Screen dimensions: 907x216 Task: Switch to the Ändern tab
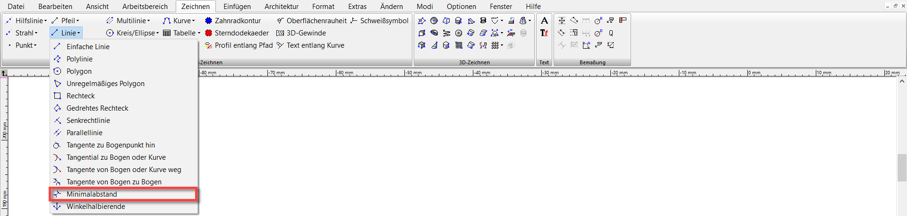point(392,7)
